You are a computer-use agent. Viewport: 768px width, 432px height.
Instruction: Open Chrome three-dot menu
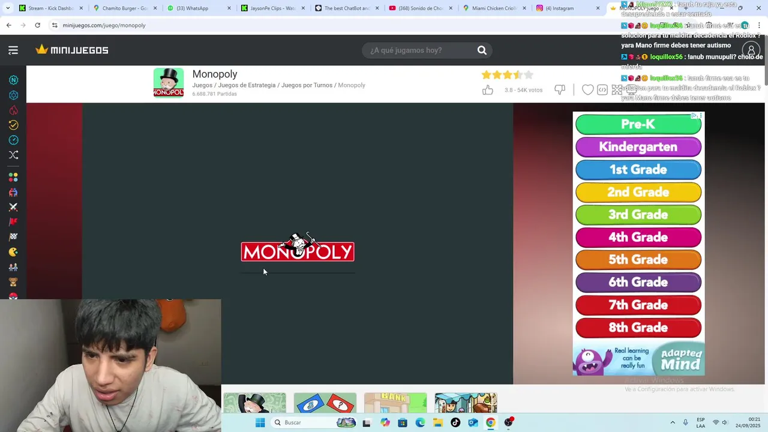click(760, 25)
